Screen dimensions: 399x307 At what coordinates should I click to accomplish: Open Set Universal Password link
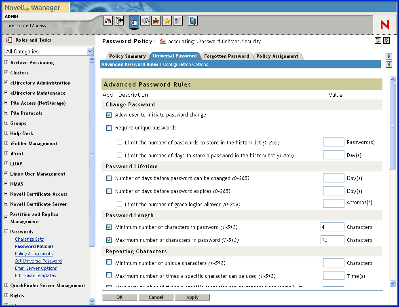pyautogui.click(x=38, y=261)
